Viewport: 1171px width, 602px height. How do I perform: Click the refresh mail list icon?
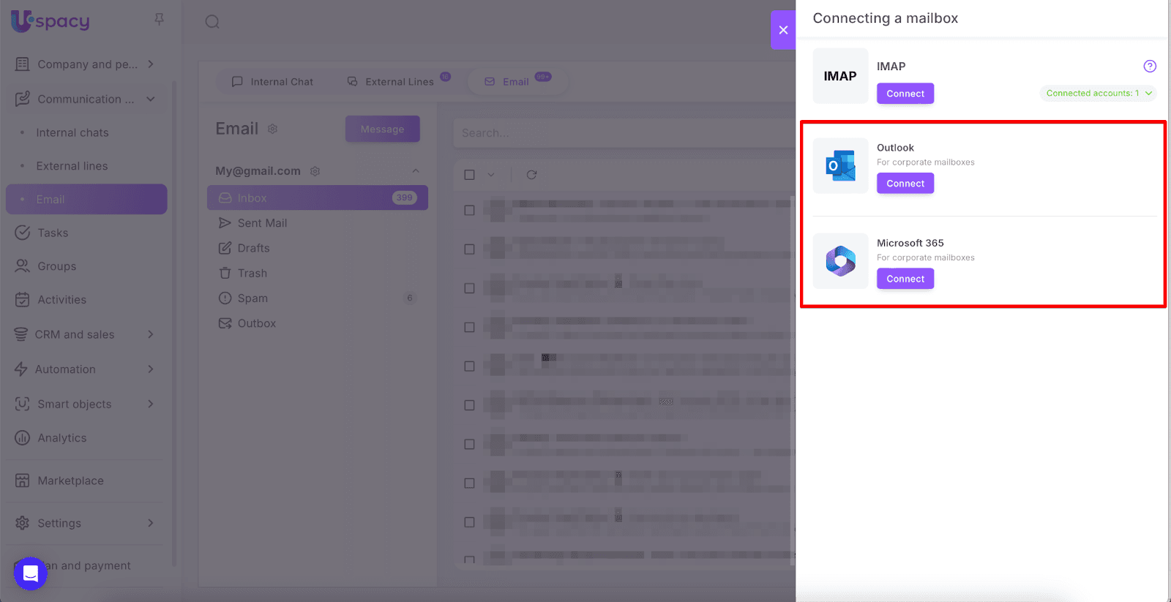[x=532, y=175]
